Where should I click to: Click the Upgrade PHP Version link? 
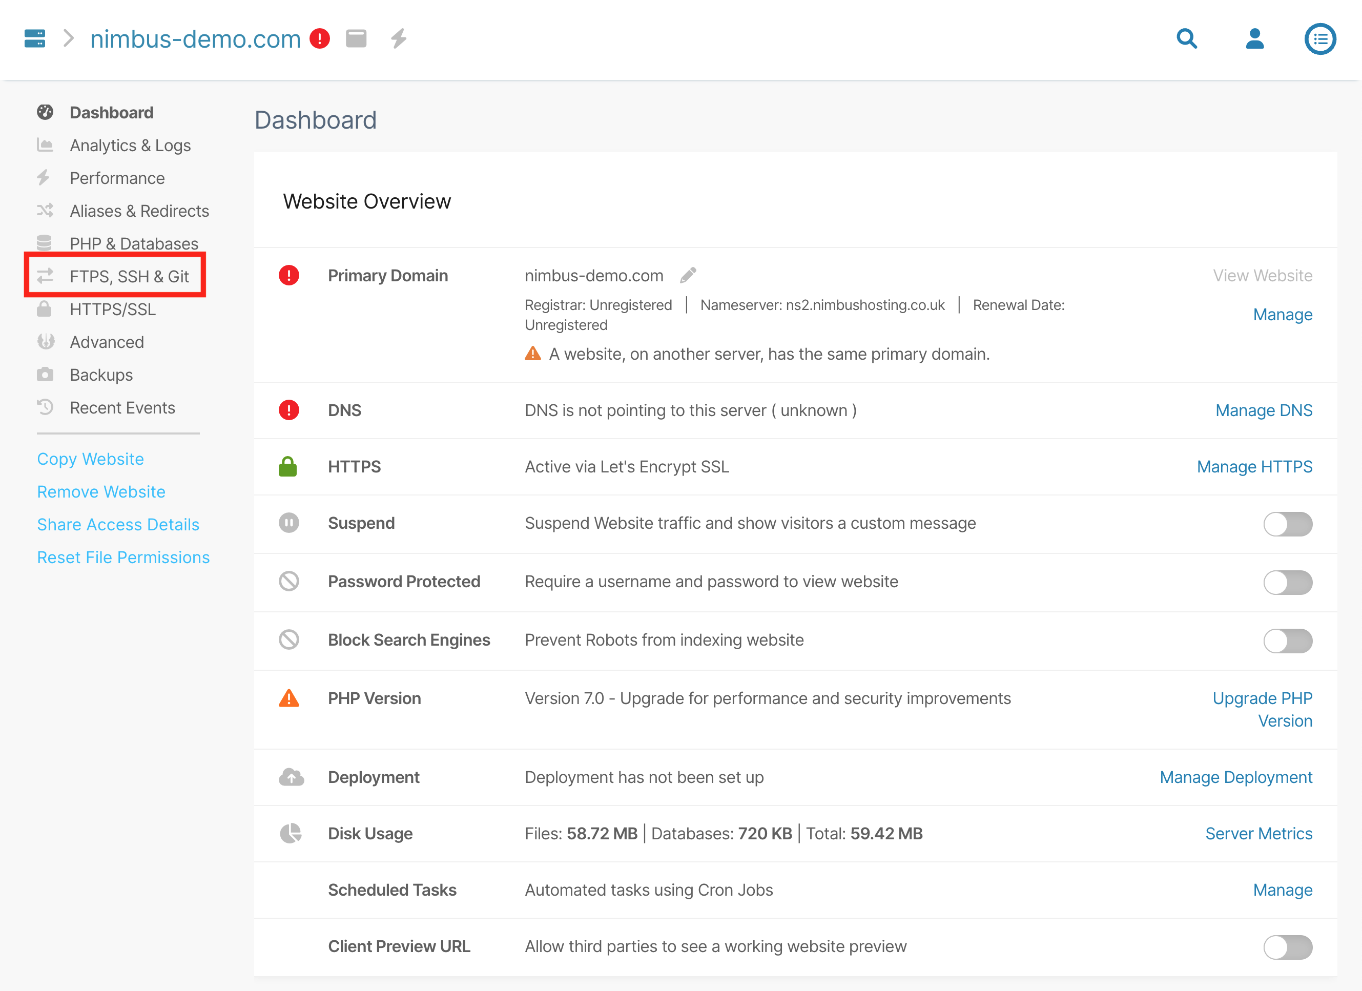[x=1262, y=709]
